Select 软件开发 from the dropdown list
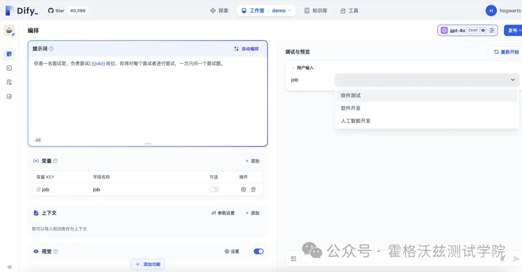Viewport: 522px width, 272px height. coord(427,108)
